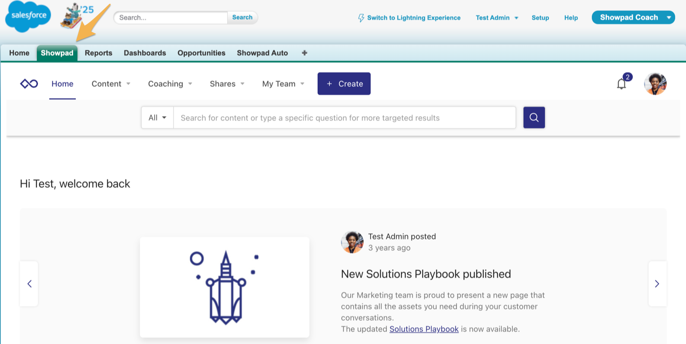This screenshot has width=686, height=344.
Task: Open the Help link
Action: 571,17
